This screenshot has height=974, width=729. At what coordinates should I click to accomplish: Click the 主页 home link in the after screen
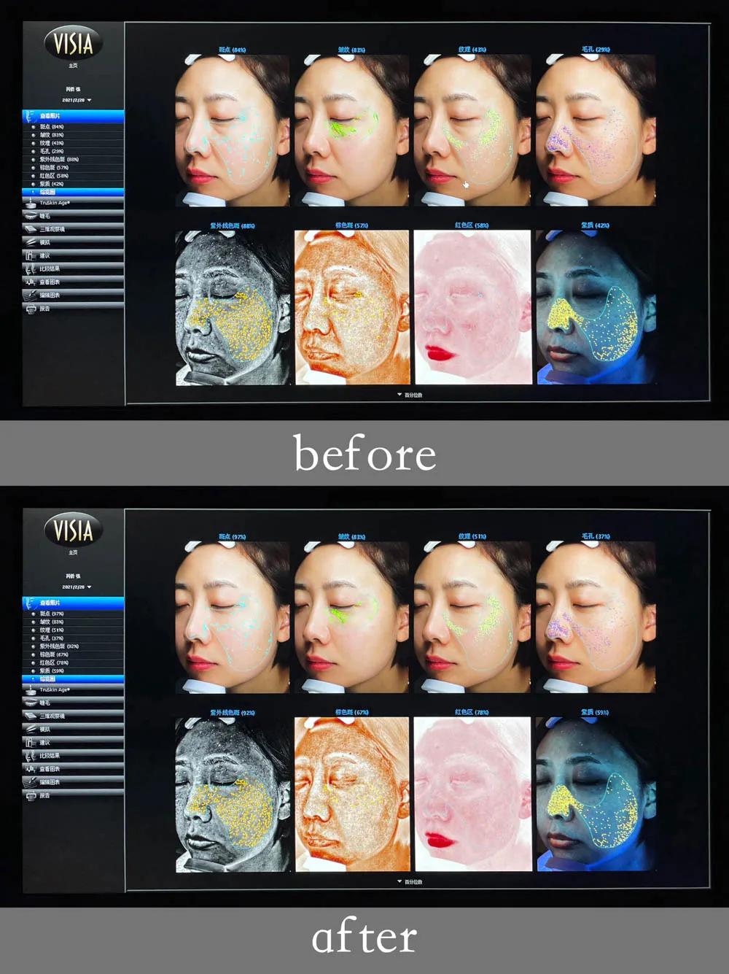73,552
